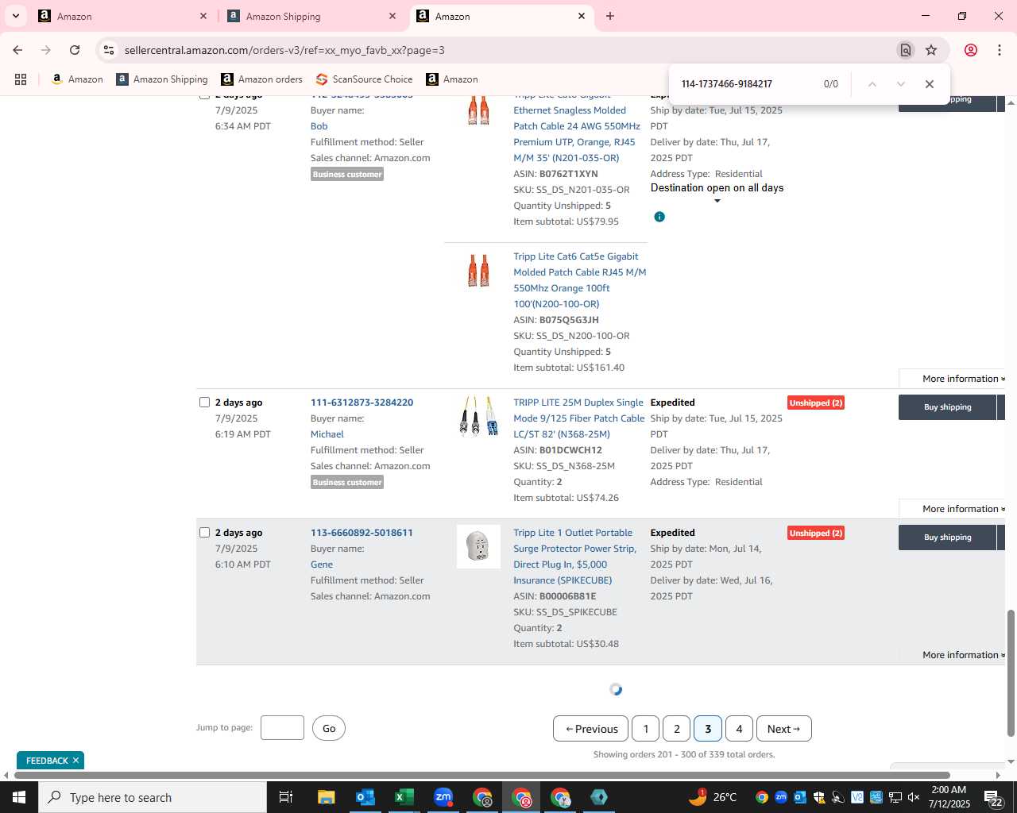Image resolution: width=1017 pixels, height=813 pixels.
Task: Click the horizontal scrollbar at page bottom
Action: tap(481, 775)
